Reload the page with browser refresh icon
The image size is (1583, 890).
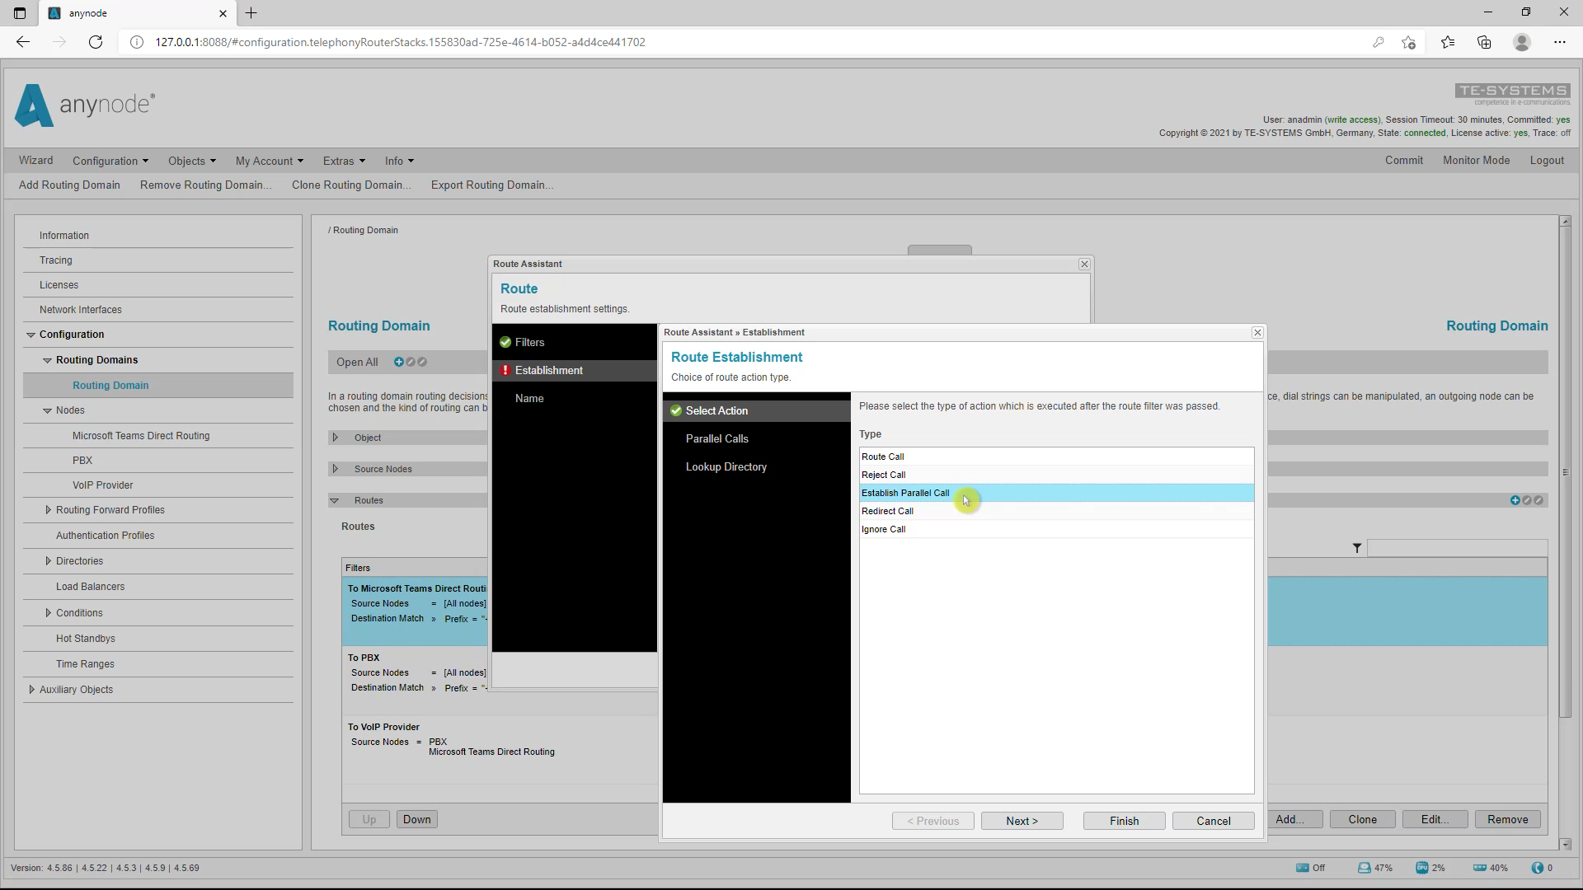(x=96, y=42)
